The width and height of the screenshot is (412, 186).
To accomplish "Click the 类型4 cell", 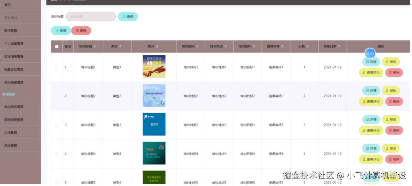I will coord(117,154).
